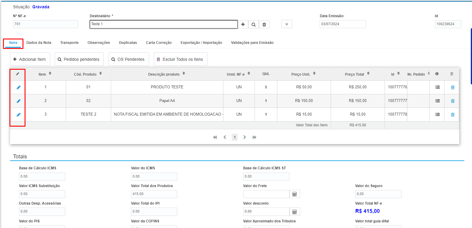The height and width of the screenshot is (228, 472).
Task: Click the Valor do ICMS field
Action: (154, 176)
